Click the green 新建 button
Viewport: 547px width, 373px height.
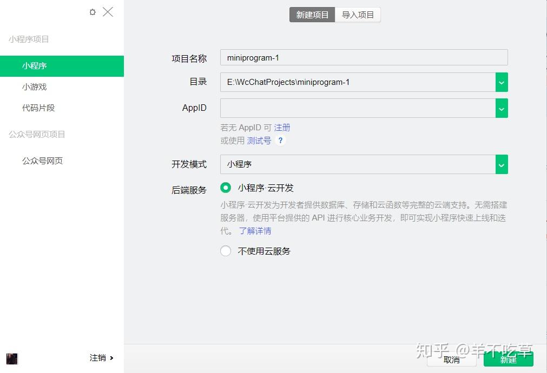(508, 359)
